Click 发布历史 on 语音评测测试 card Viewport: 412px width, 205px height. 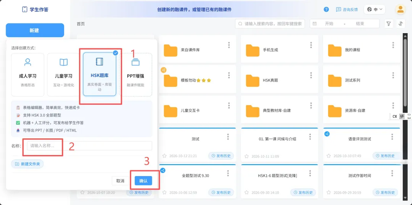(x=385, y=155)
